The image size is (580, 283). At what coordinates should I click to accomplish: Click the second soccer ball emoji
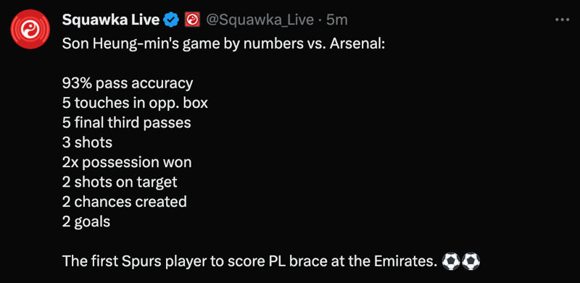click(x=471, y=261)
